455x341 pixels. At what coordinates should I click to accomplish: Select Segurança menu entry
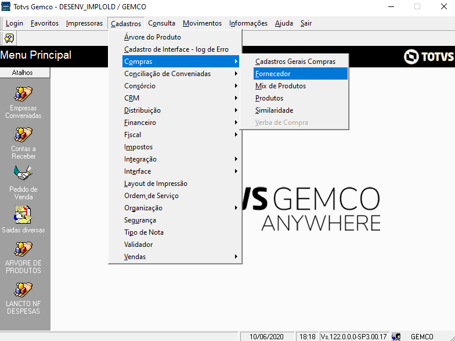coord(181,220)
